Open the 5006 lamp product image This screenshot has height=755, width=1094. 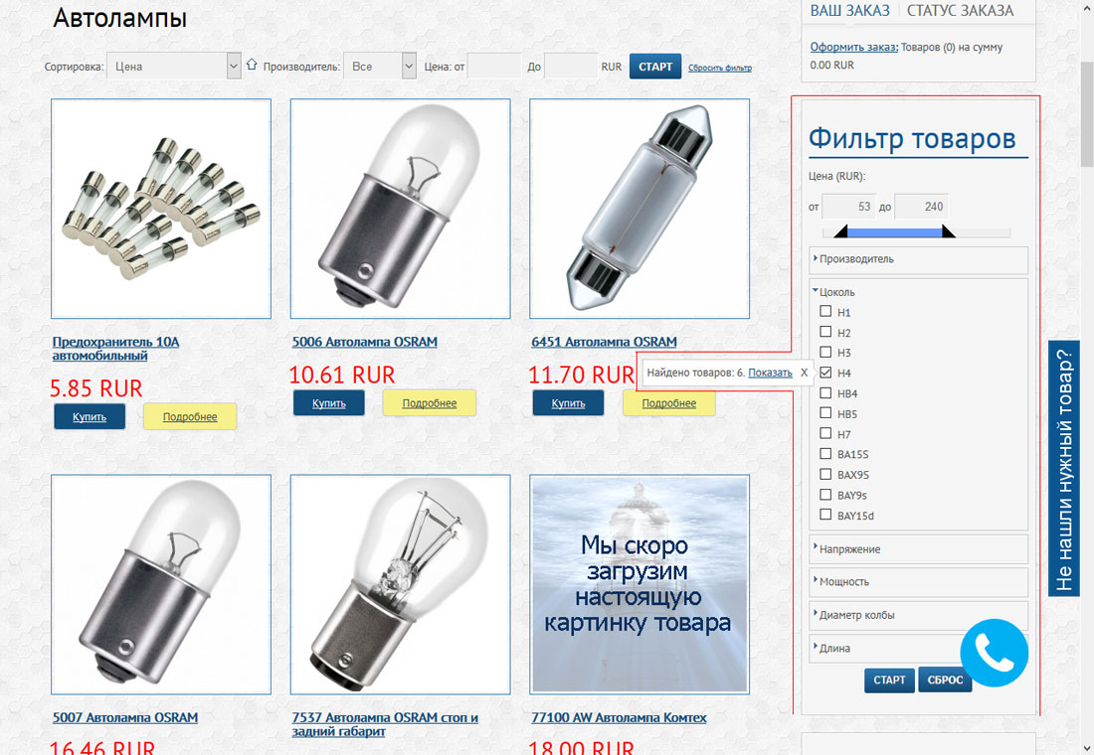(401, 209)
